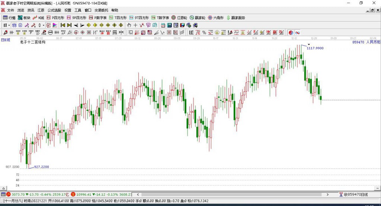Open the calculator icon
381x206 pixels.
[169, 25]
